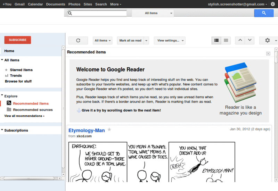The width and height of the screenshot is (278, 191).
Task: Click the main content vertical scrollbar
Action: tap(276, 56)
